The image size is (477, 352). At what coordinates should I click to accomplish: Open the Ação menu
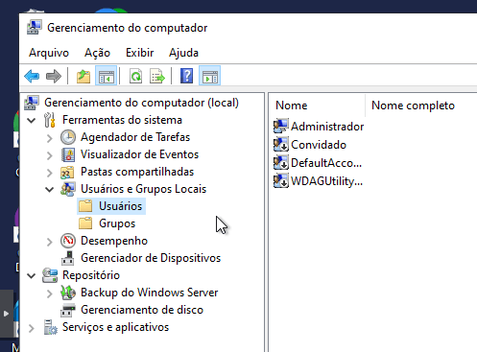coord(97,53)
